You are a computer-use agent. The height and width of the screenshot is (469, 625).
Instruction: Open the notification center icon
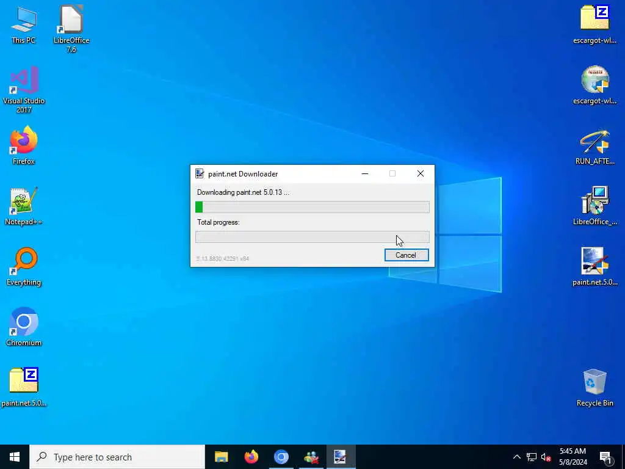(x=606, y=457)
